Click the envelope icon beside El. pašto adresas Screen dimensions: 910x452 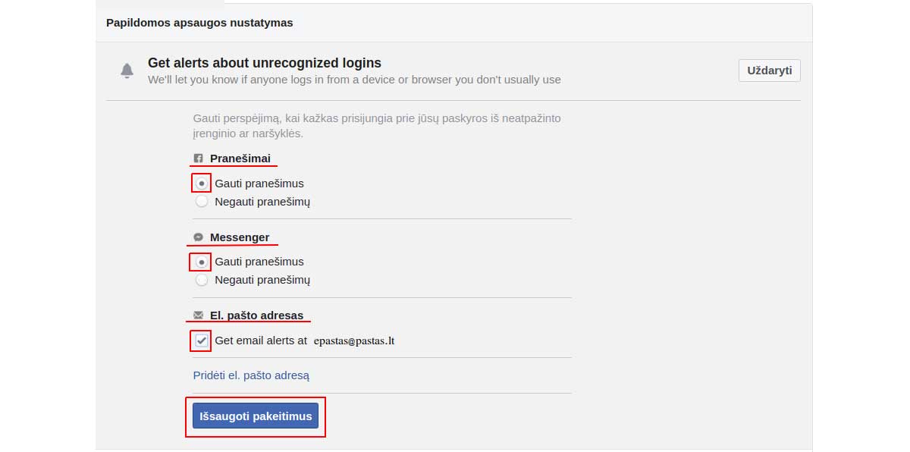pos(199,315)
